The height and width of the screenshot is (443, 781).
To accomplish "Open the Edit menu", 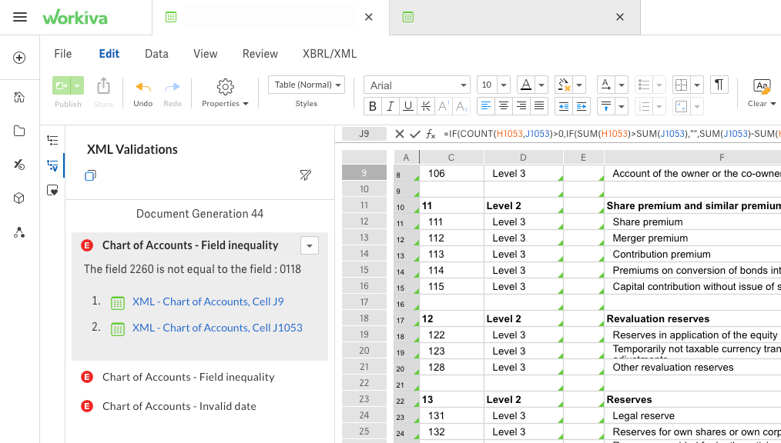I will pyautogui.click(x=109, y=54).
